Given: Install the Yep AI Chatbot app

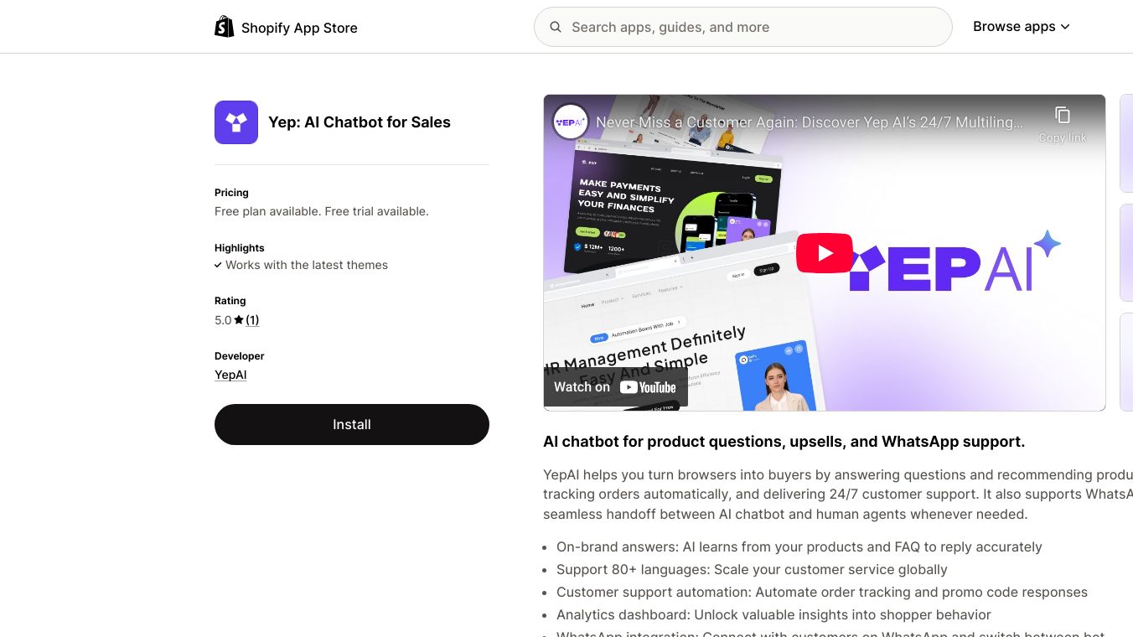Looking at the screenshot, I should (352, 424).
